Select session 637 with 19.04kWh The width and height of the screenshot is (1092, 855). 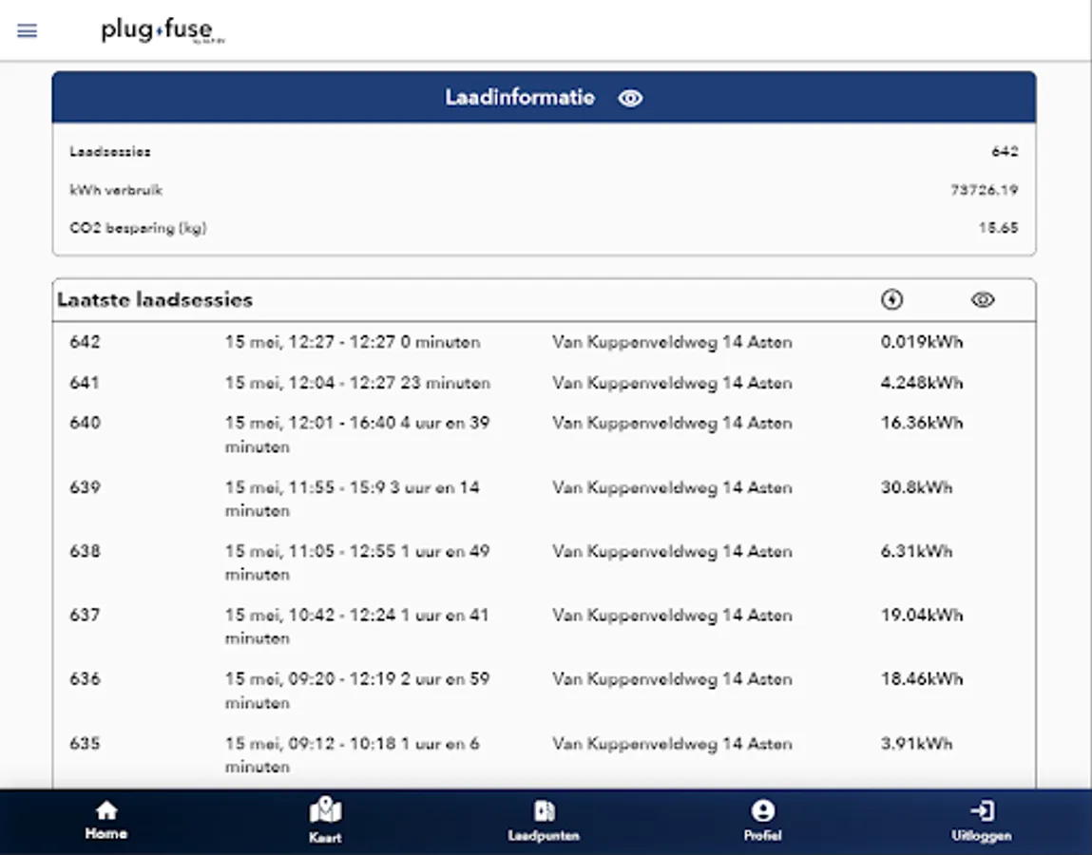[544, 627]
